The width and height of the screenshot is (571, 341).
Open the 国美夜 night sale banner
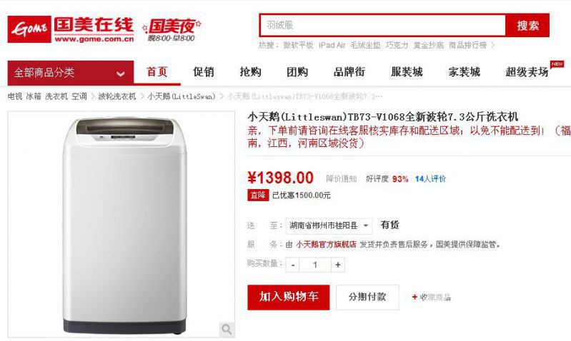pos(172,30)
